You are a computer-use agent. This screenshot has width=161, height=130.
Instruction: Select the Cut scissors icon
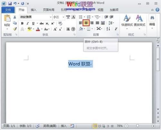click(x=15, y=17)
